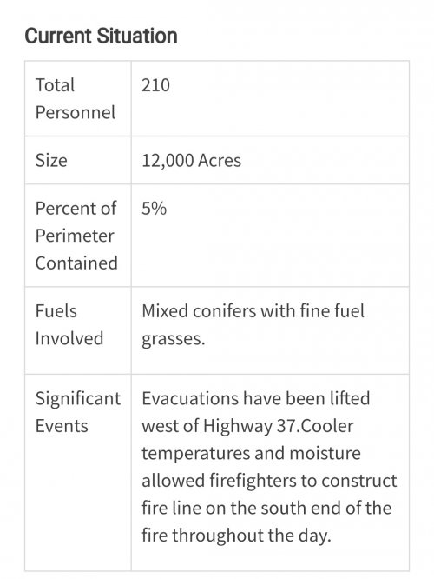Screen dimensions: 434x579
Task: Click the 5% containment value
Action: [x=155, y=209]
